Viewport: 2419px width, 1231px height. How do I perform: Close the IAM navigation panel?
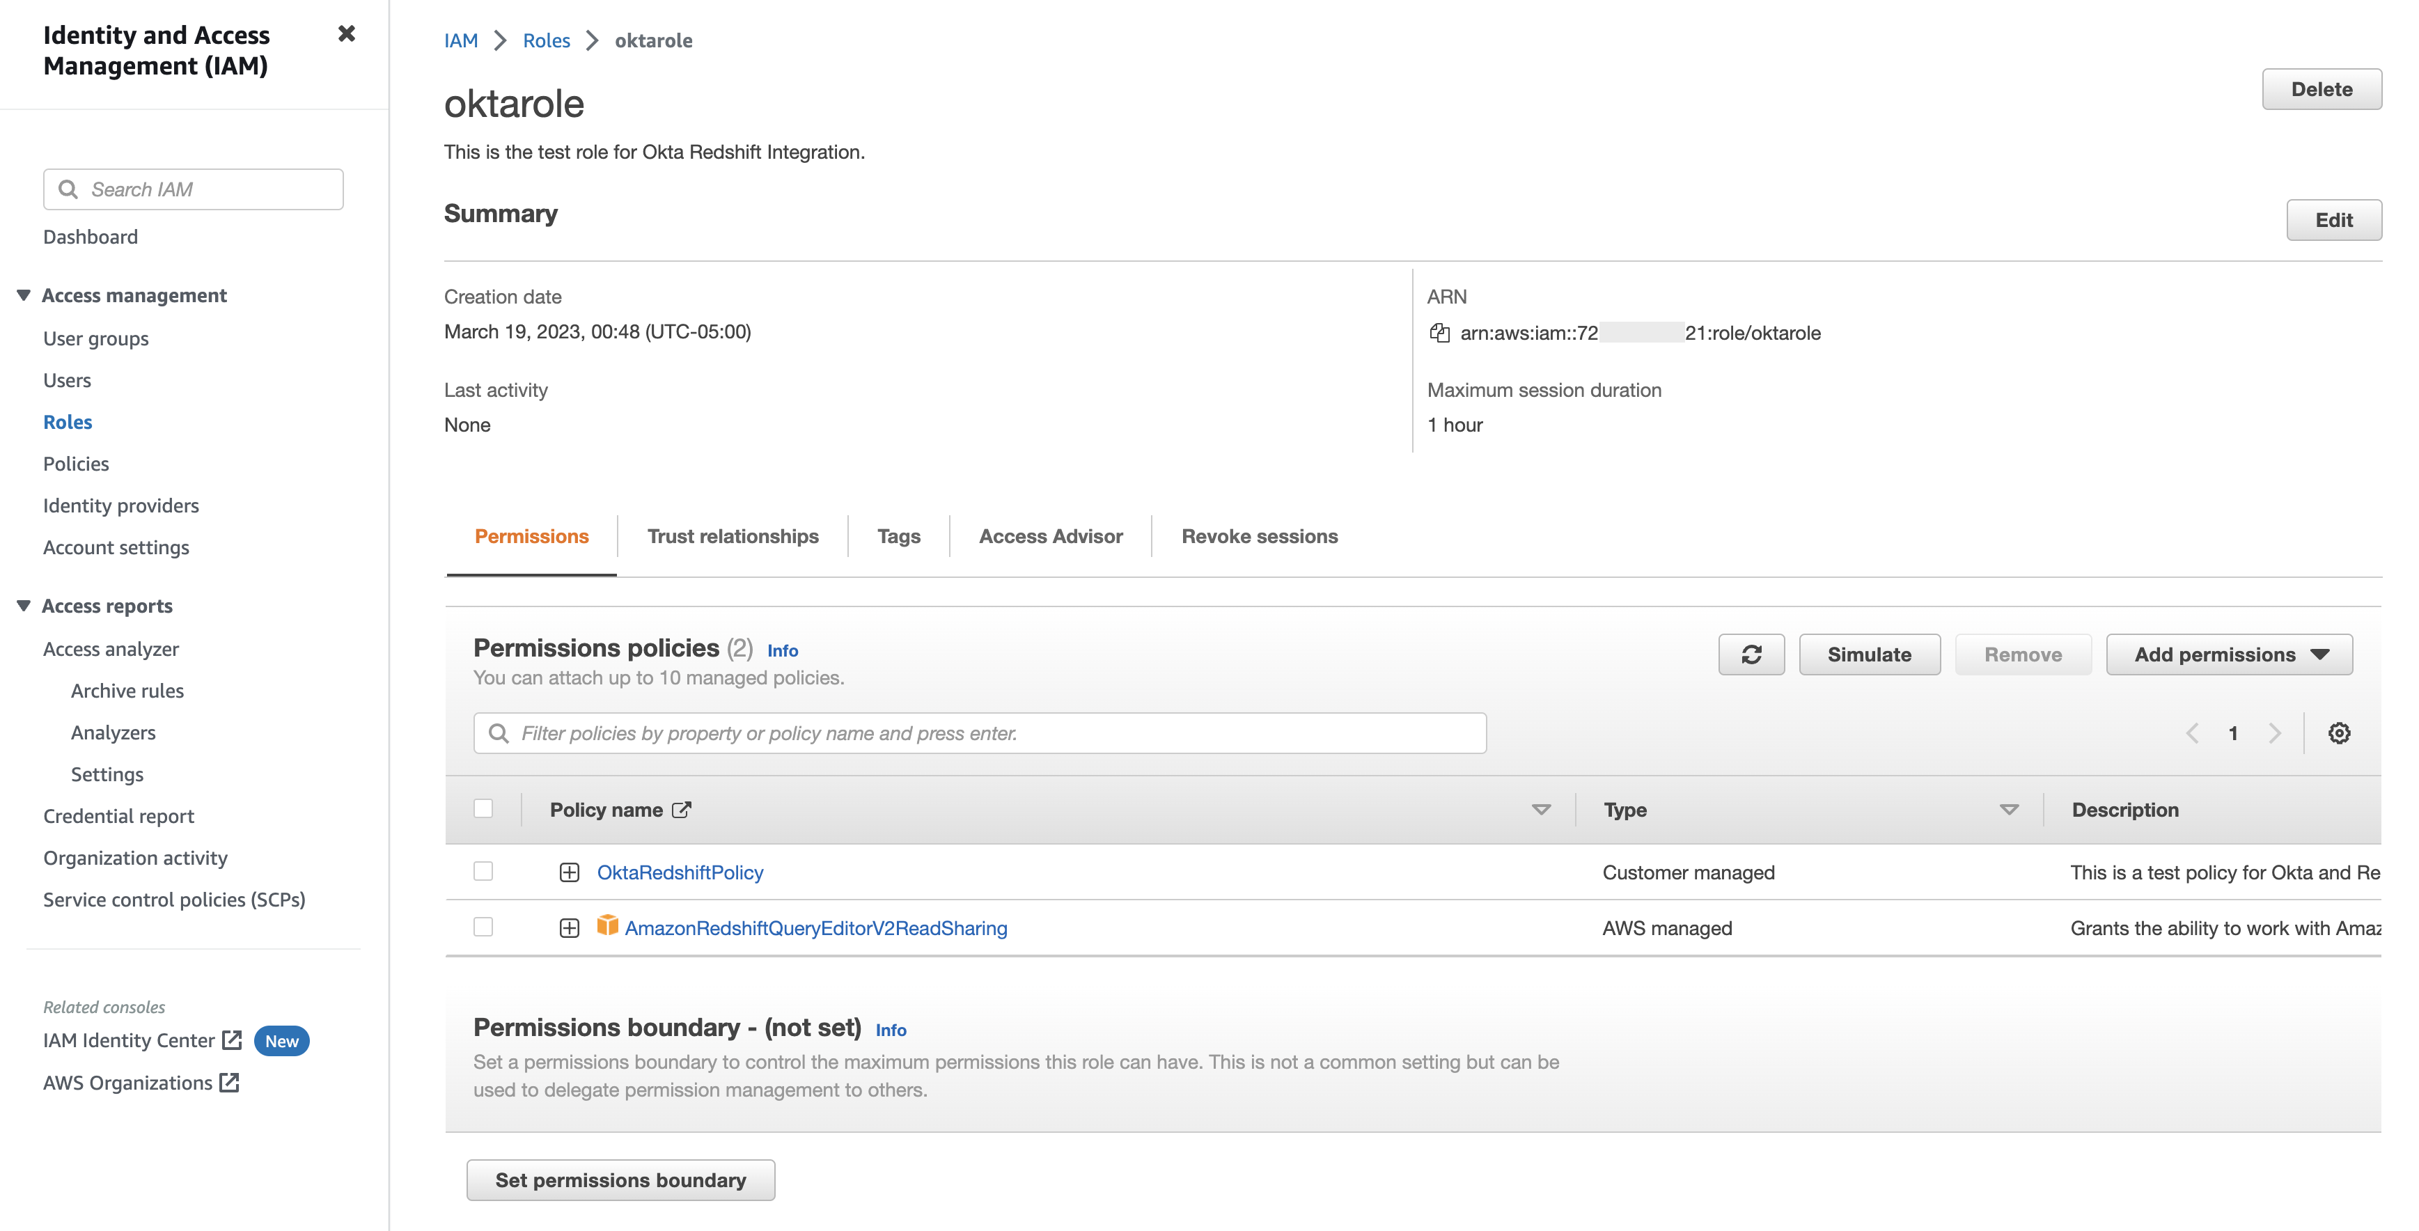[x=347, y=35]
